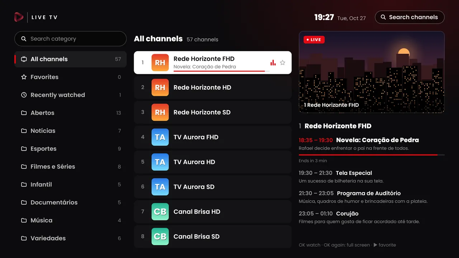Click the red now-playing bars icon
459x258 pixels.
click(273, 63)
